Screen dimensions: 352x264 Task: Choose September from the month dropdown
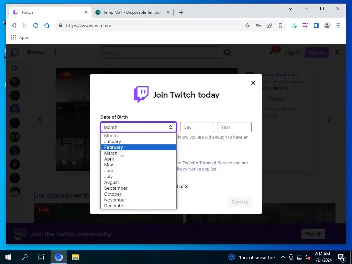138,188
